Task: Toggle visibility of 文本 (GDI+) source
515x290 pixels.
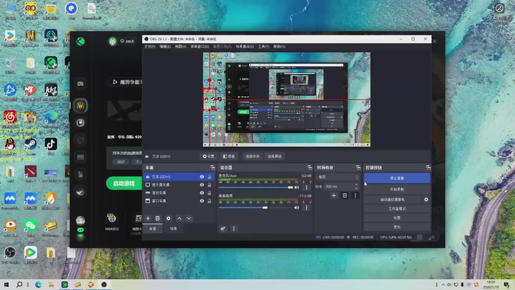Action: click(x=202, y=177)
